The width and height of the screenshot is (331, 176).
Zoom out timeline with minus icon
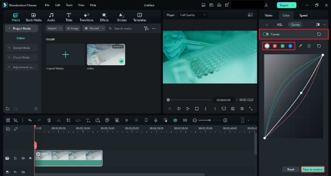194,120
